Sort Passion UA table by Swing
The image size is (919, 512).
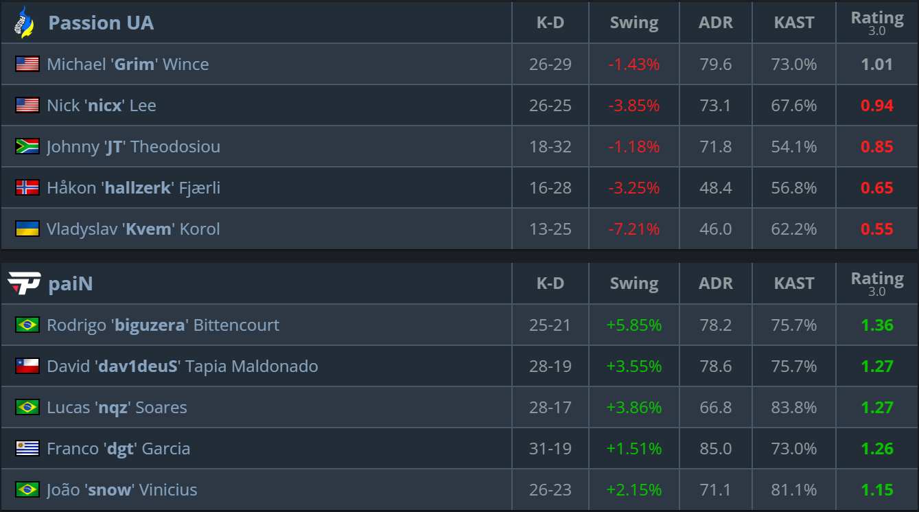633,23
